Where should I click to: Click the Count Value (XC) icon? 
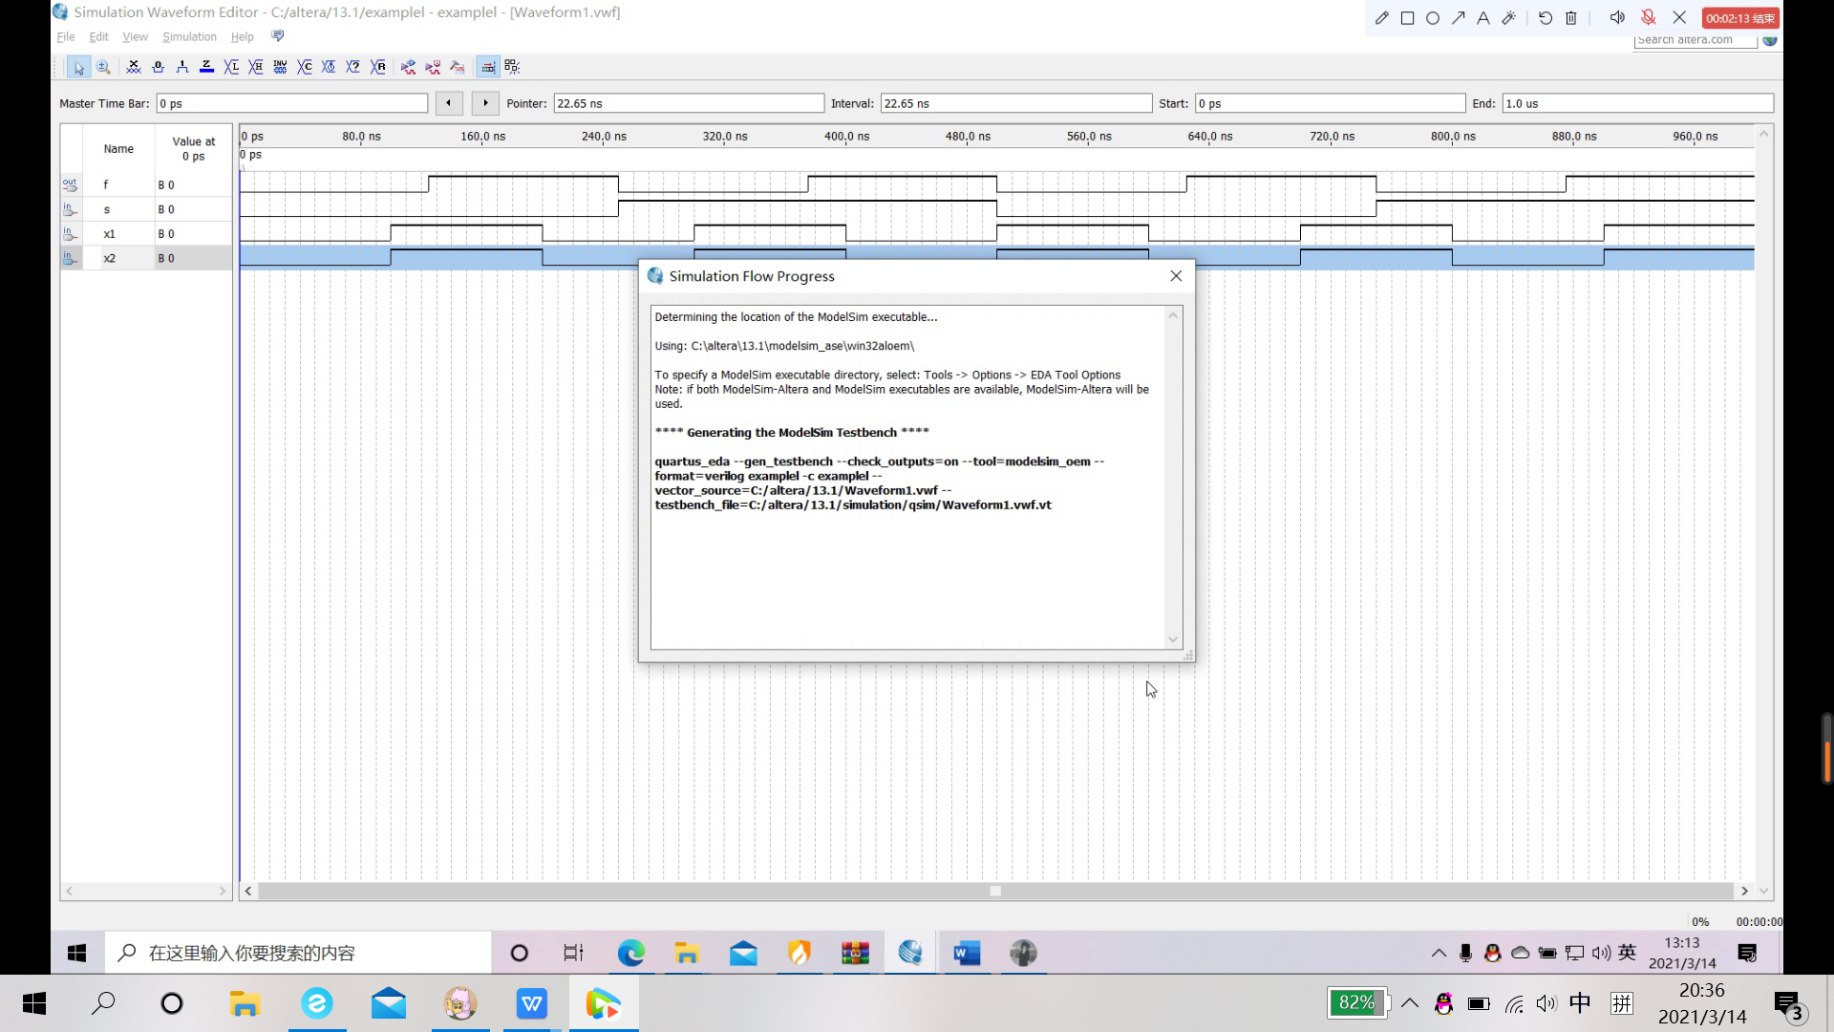[x=305, y=67]
